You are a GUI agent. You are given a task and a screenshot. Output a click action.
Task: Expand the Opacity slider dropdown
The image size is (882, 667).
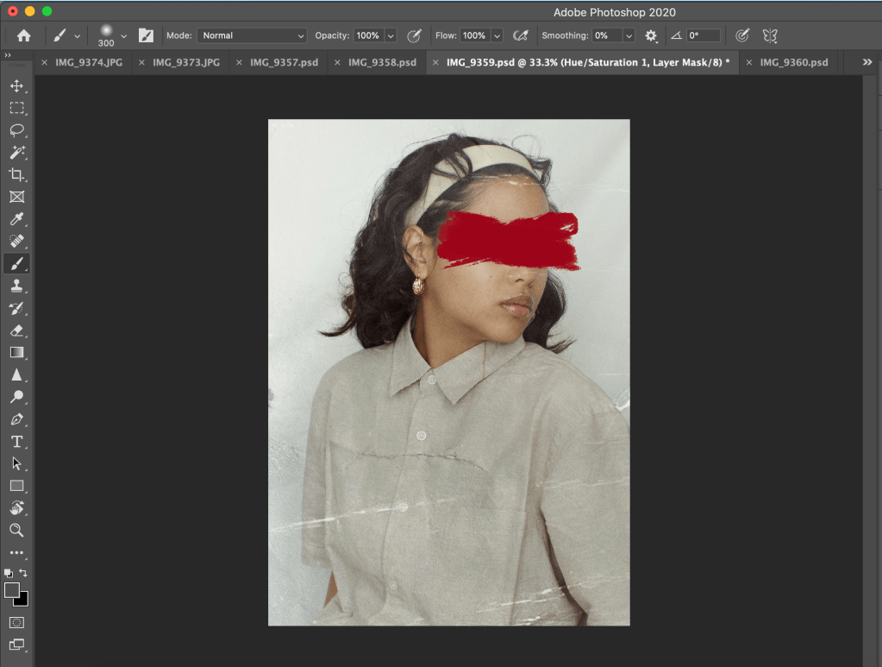tap(391, 35)
